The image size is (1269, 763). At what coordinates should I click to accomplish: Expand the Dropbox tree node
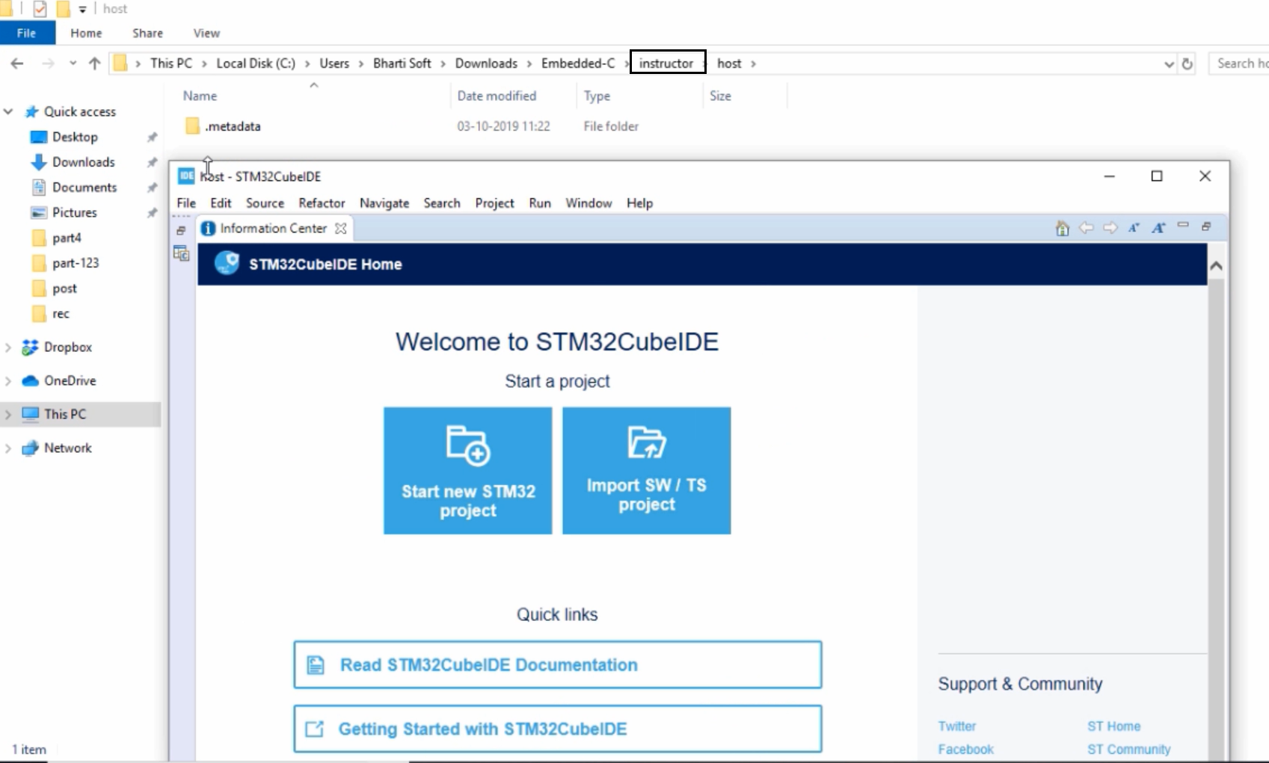pos(8,347)
